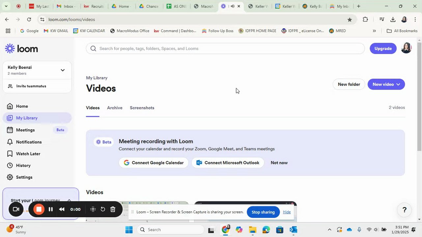Click Connect Microsoft Outlook

coord(228,163)
